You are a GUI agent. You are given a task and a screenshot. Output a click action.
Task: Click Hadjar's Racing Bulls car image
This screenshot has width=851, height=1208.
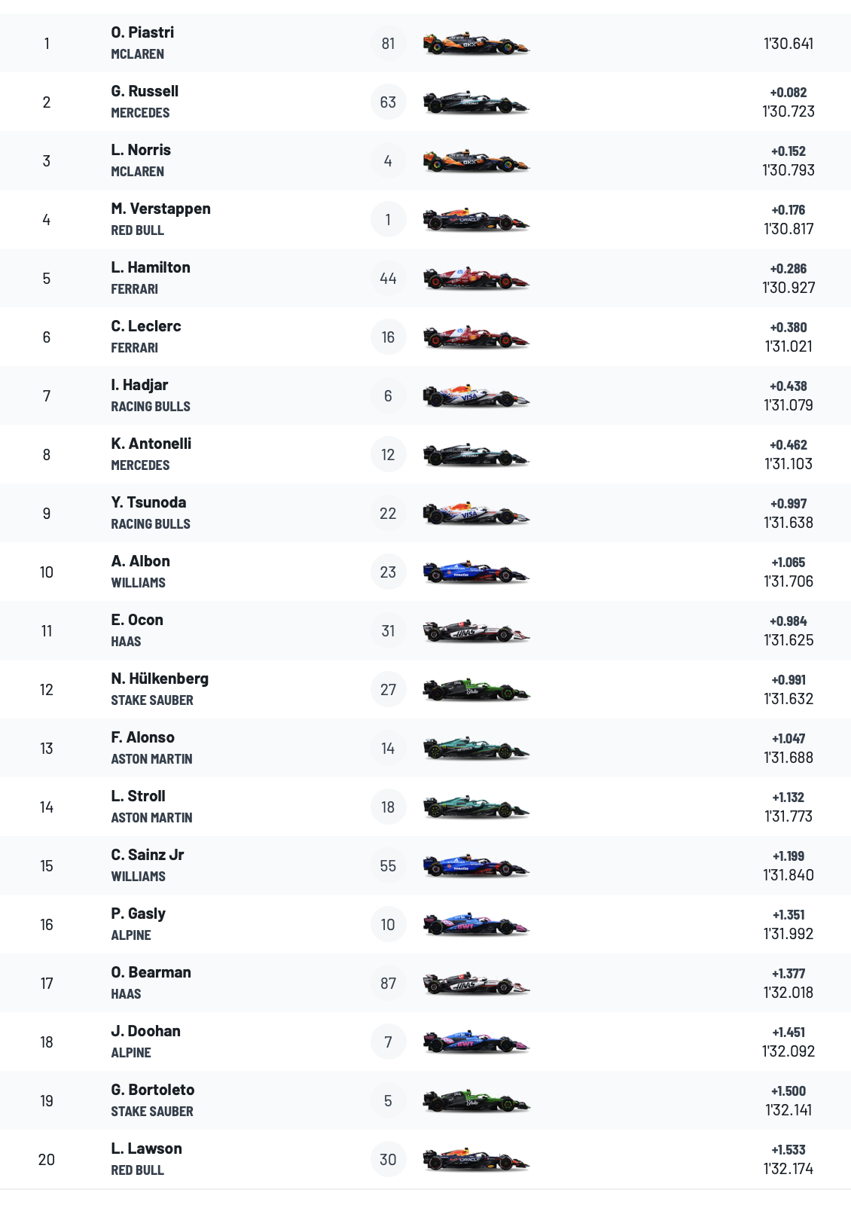(475, 396)
